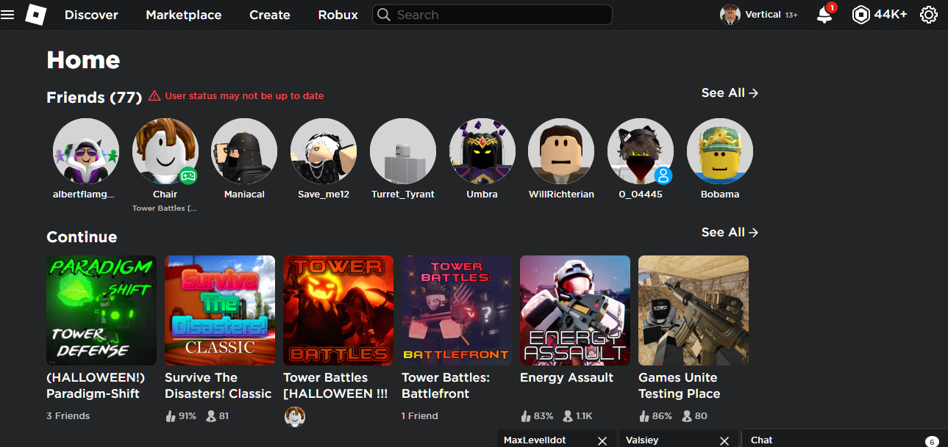
Task: Select the Marketplace menu item
Action: (183, 15)
